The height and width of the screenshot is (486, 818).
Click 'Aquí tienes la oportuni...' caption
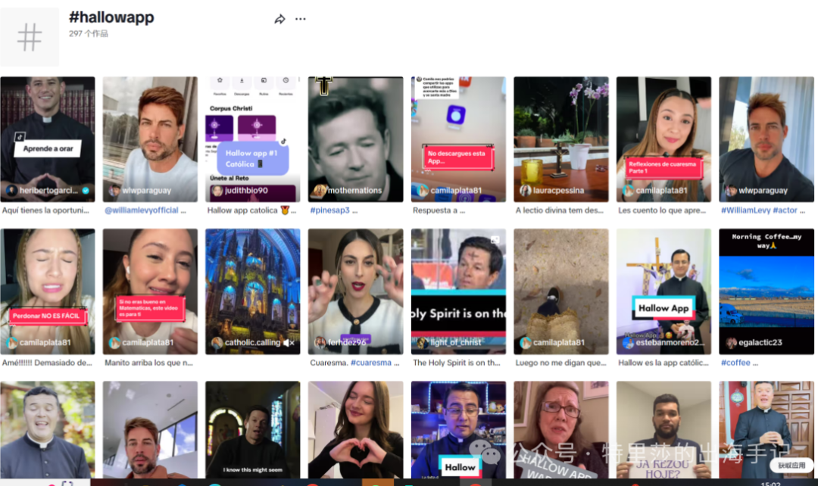pyautogui.click(x=46, y=210)
